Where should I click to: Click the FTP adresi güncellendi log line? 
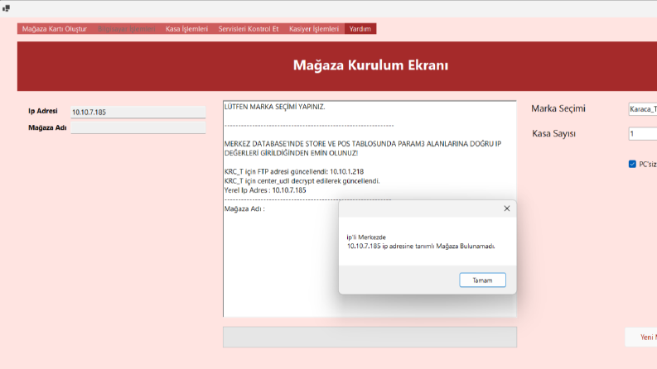tap(294, 171)
